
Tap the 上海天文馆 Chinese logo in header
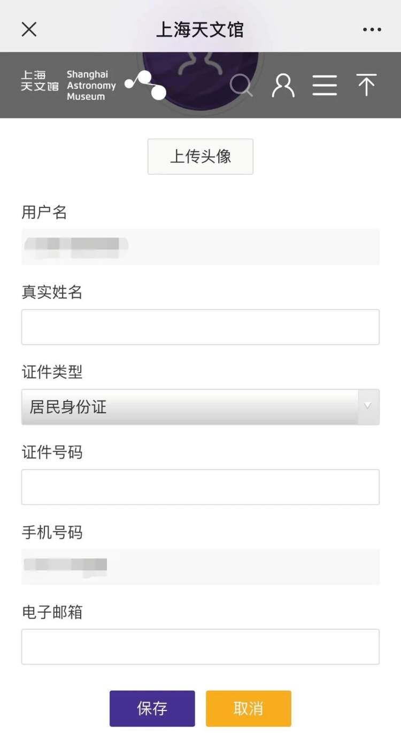point(40,81)
